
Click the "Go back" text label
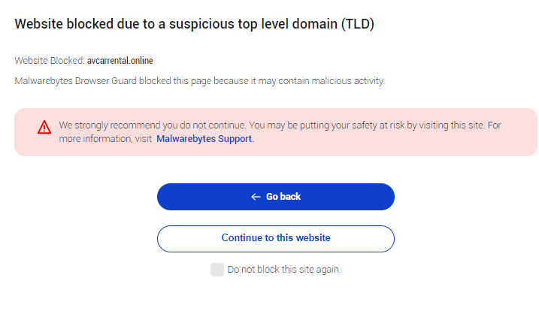point(283,197)
